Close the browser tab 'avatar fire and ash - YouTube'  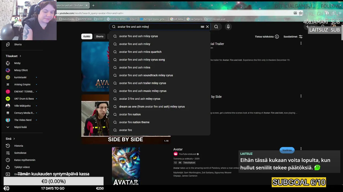point(87,5)
